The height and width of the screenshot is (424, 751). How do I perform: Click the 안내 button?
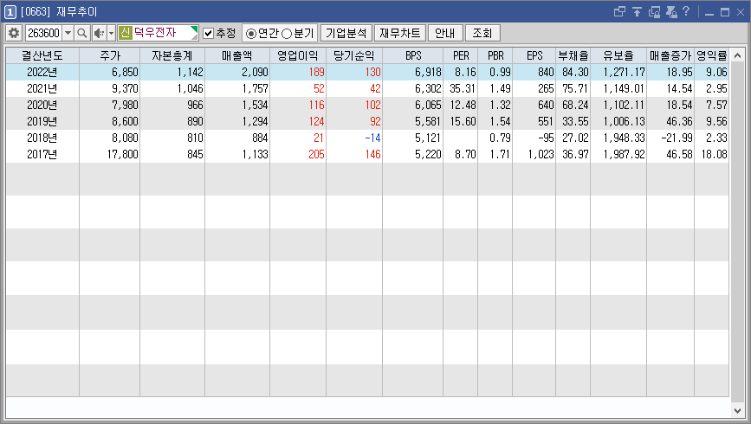(x=445, y=33)
